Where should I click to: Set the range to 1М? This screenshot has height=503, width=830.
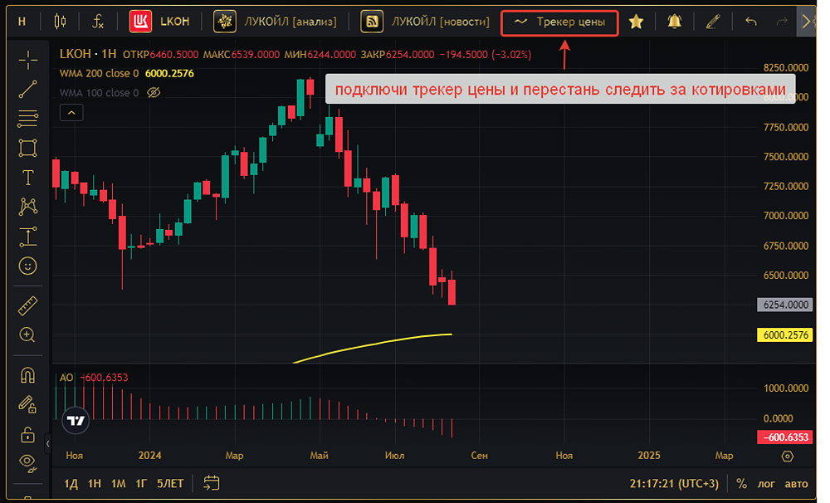click(x=118, y=483)
